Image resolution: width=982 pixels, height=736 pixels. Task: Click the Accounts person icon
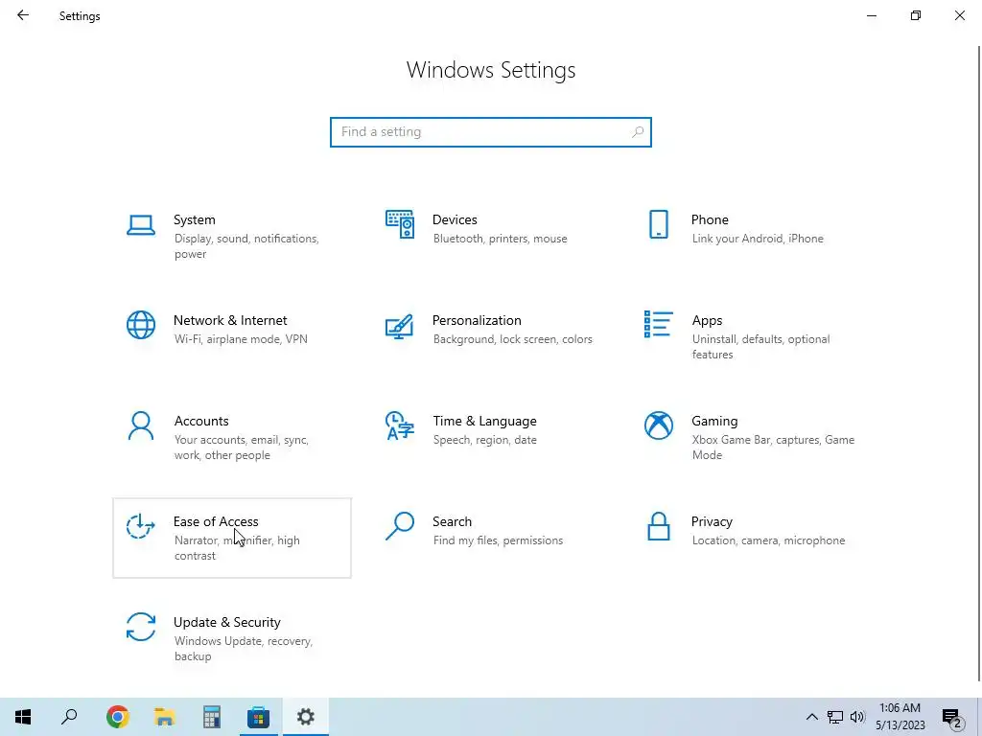[140, 425]
